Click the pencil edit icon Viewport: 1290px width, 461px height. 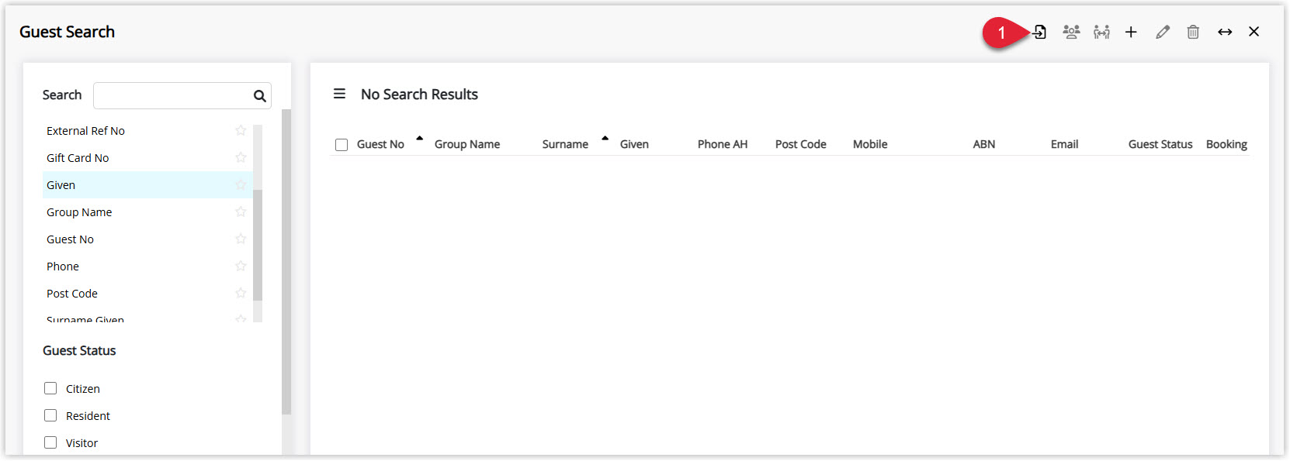click(1163, 32)
